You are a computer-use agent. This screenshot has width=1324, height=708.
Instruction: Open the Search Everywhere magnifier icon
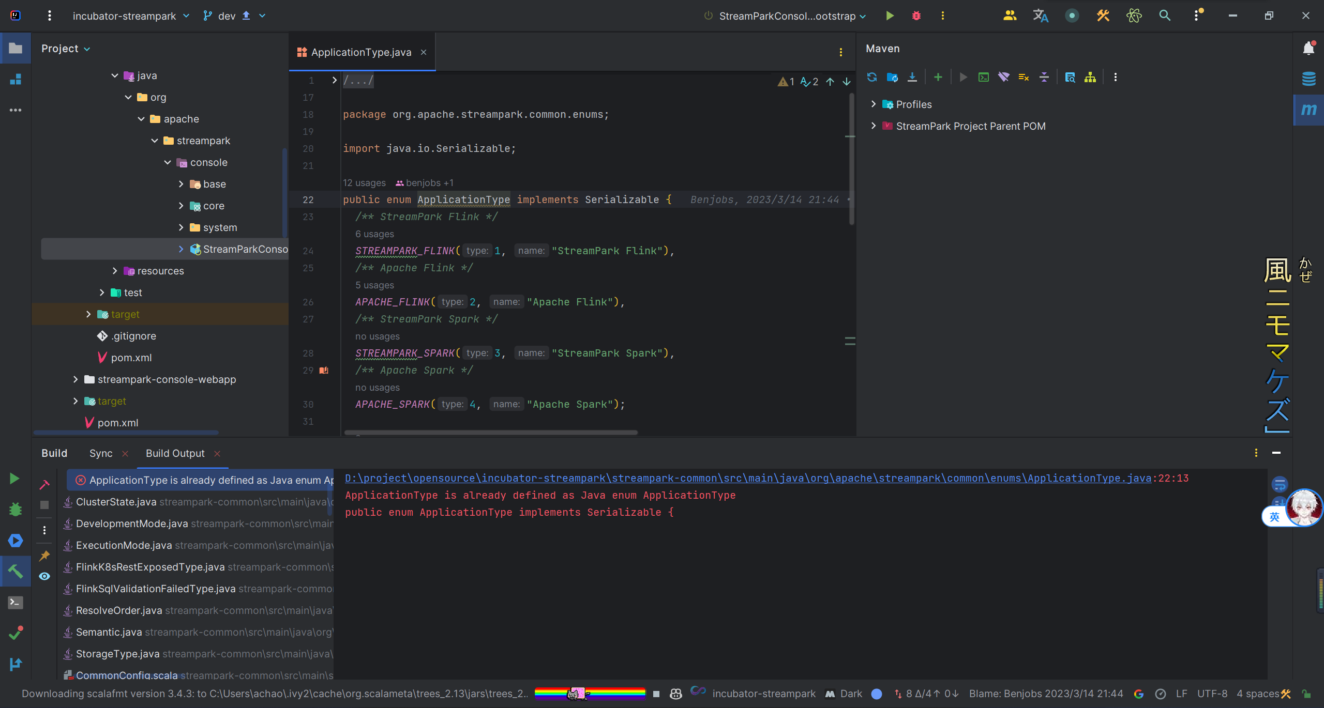[x=1164, y=16]
